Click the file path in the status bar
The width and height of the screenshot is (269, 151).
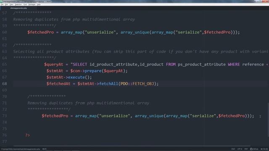21,149
